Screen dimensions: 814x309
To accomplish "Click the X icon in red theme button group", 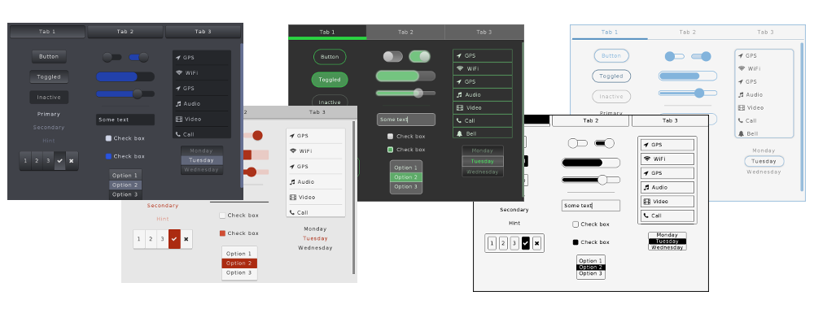I will [186, 239].
